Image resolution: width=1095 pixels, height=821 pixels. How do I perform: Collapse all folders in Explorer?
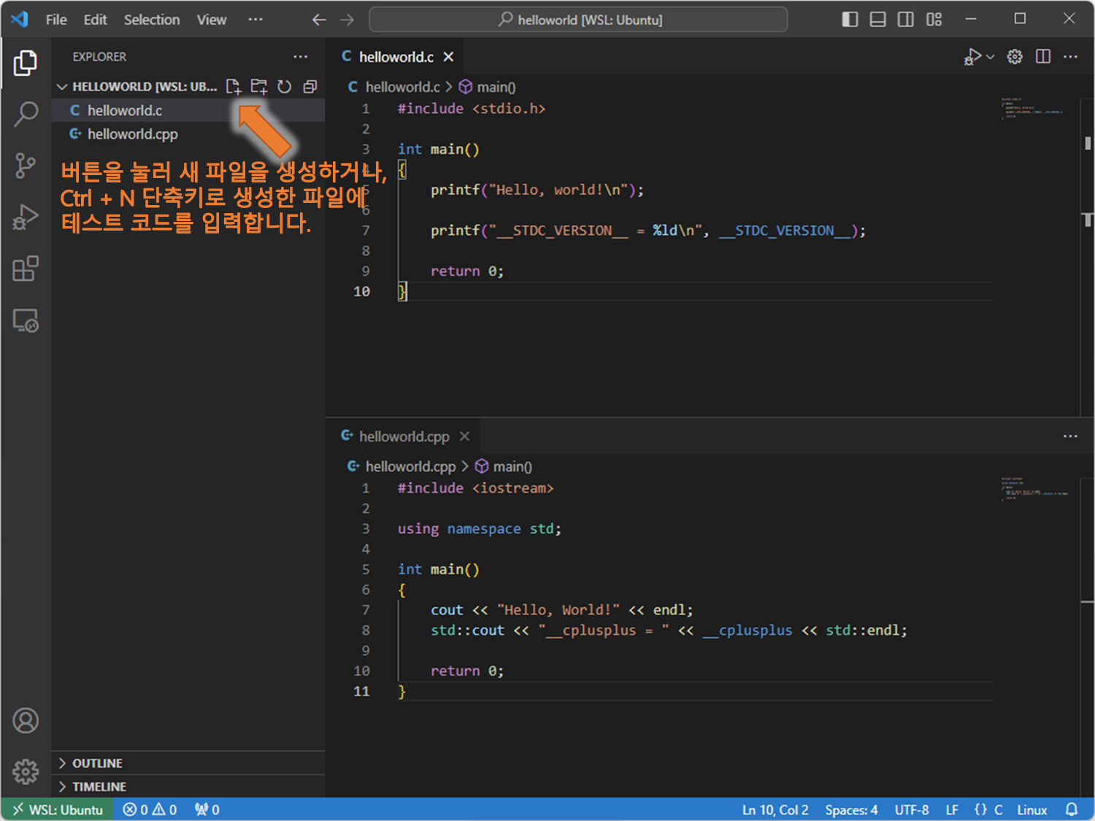(x=310, y=87)
